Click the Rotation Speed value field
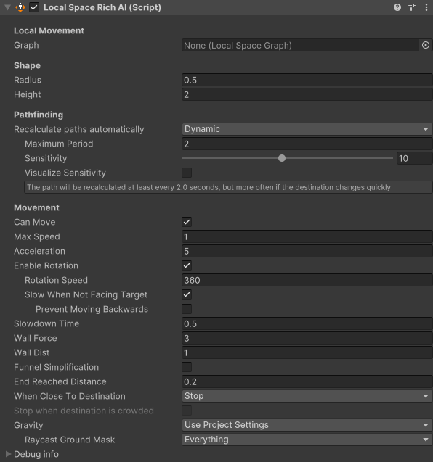The width and height of the screenshot is (433, 462). tap(307, 280)
